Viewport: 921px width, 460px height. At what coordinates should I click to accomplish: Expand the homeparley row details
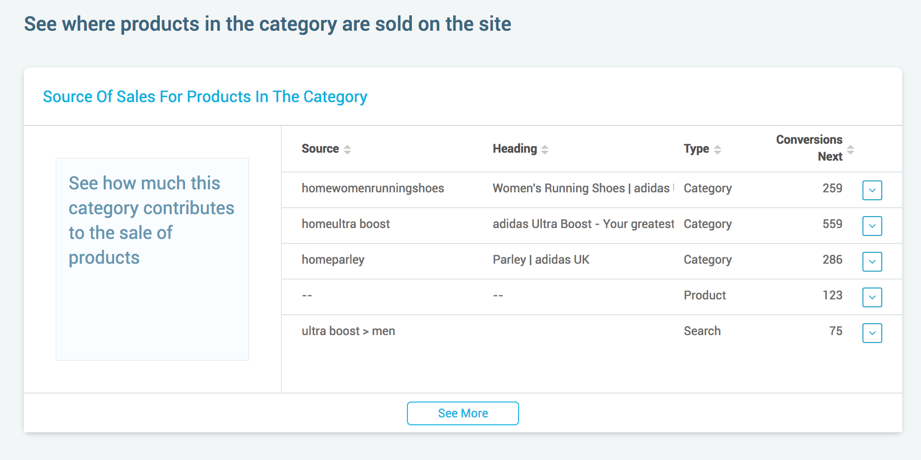[872, 262]
